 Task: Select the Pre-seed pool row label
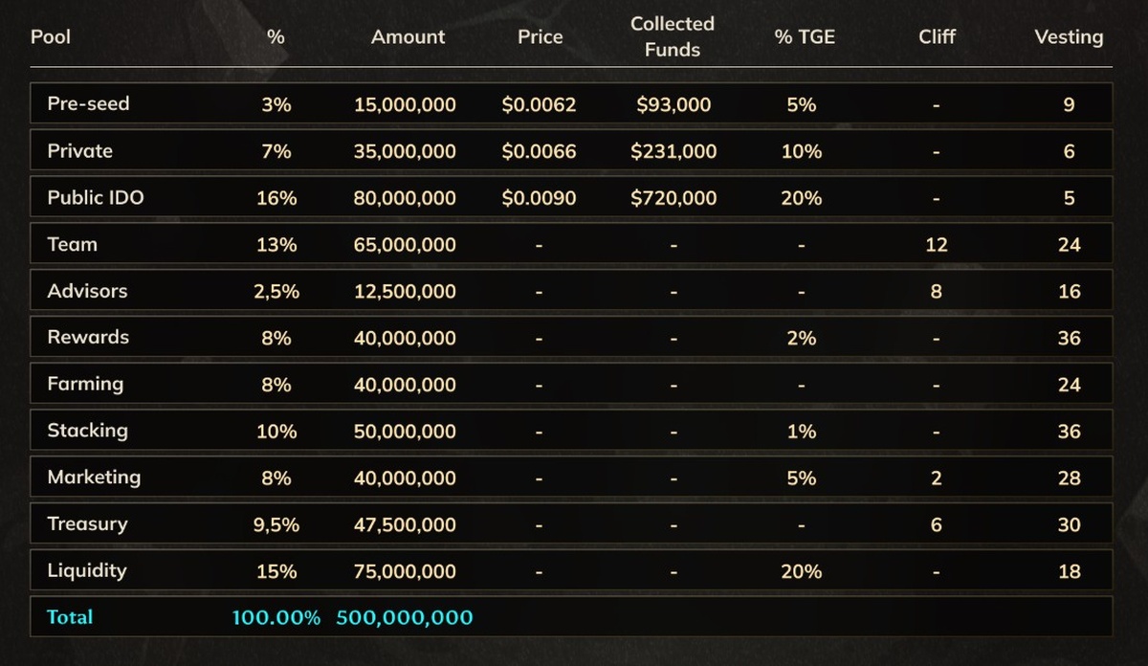(x=88, y=103)
